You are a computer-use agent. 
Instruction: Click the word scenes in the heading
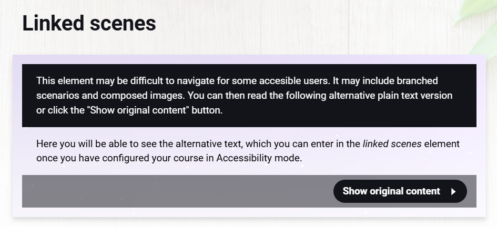125,24
